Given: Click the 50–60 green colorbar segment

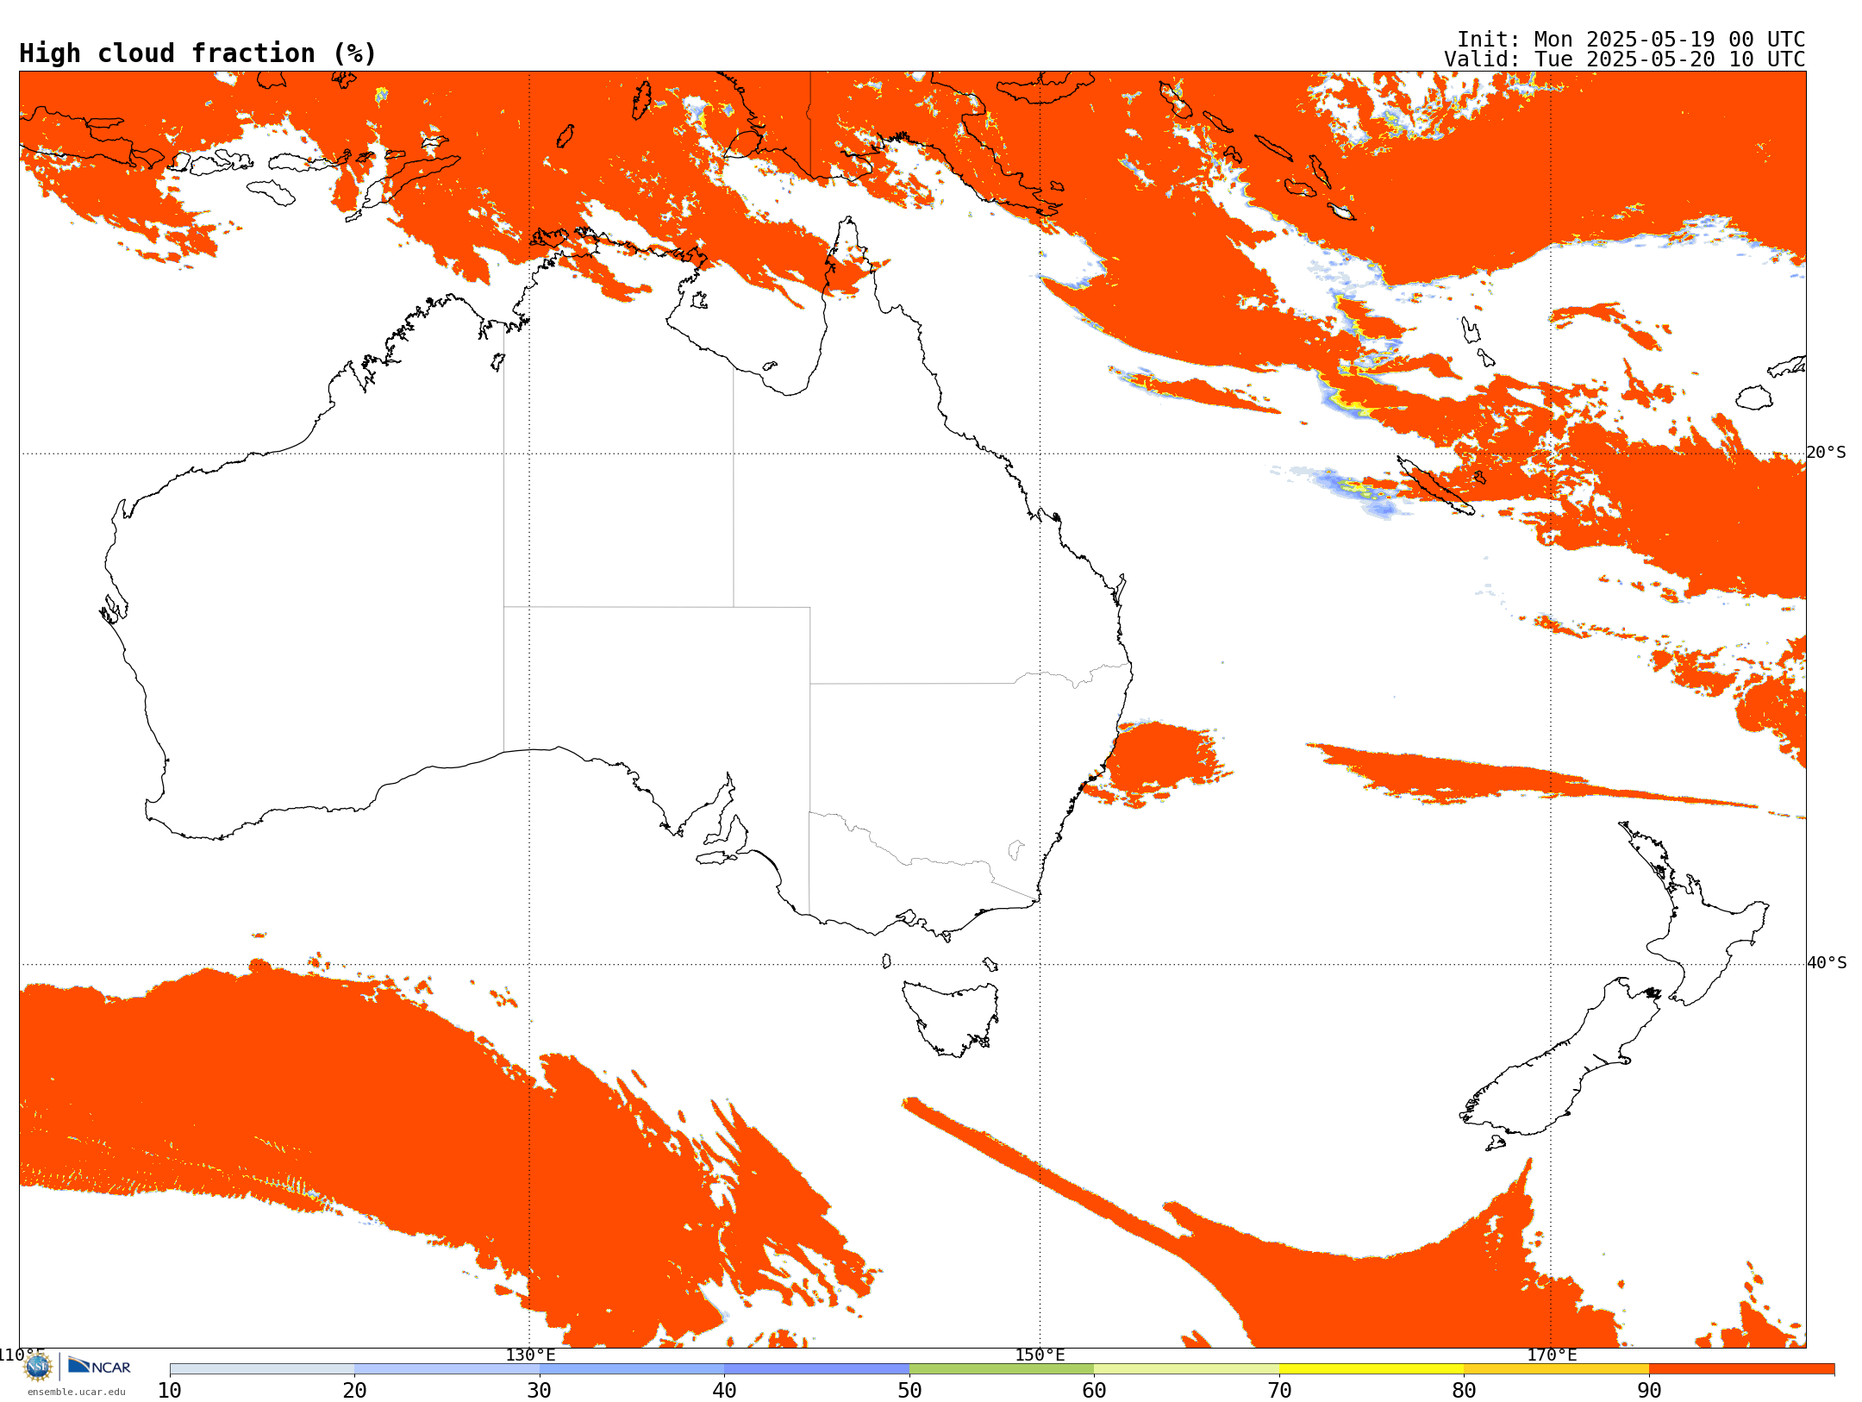Looking at the screenshot, I should (x=1002, y=1369).
